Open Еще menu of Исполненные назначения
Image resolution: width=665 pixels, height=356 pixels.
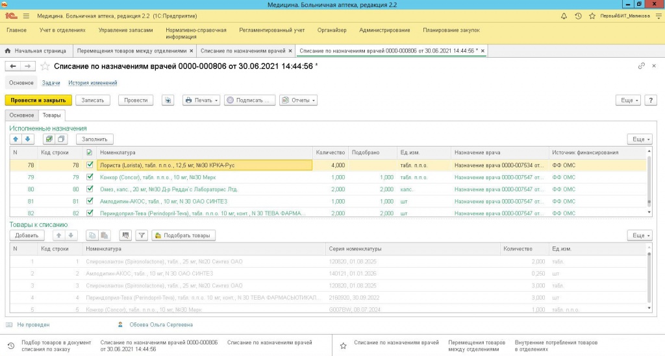point(640,139)
